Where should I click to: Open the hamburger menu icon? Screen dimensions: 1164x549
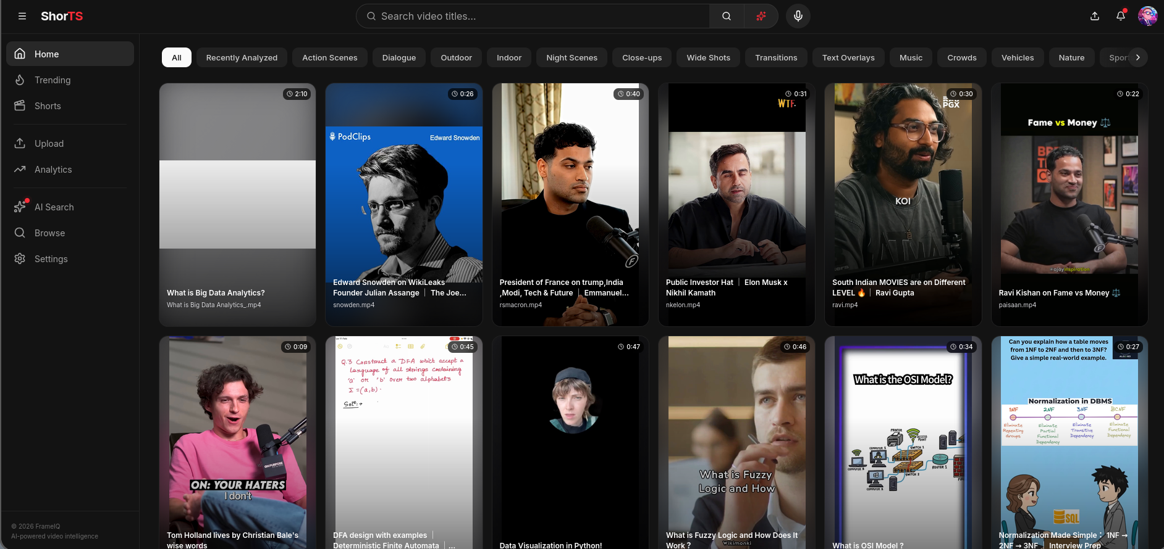22,16
